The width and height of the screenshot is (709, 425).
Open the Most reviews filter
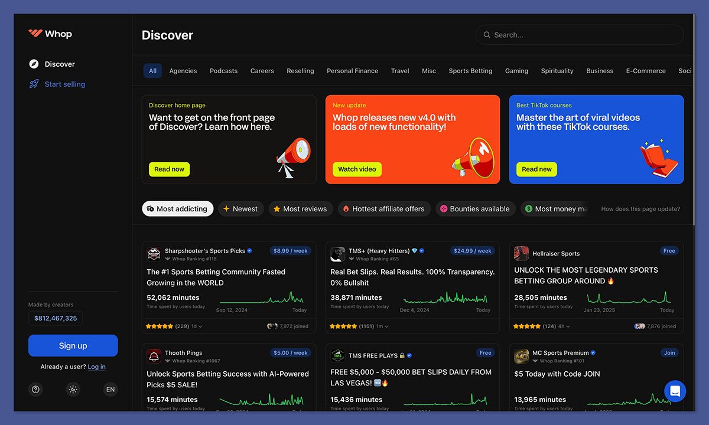coord(300,208)
